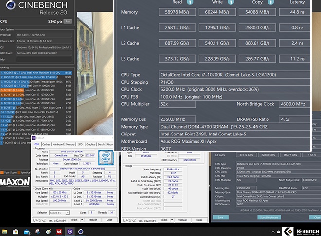Open File Explorer from the taskbar
The width and height of the screenshot is (321, 236).
(x=5, y=232)
